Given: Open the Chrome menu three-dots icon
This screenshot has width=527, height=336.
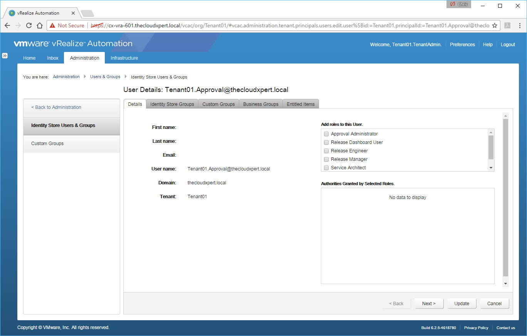Looking at the screenshot, I should [x=519, y=25].
